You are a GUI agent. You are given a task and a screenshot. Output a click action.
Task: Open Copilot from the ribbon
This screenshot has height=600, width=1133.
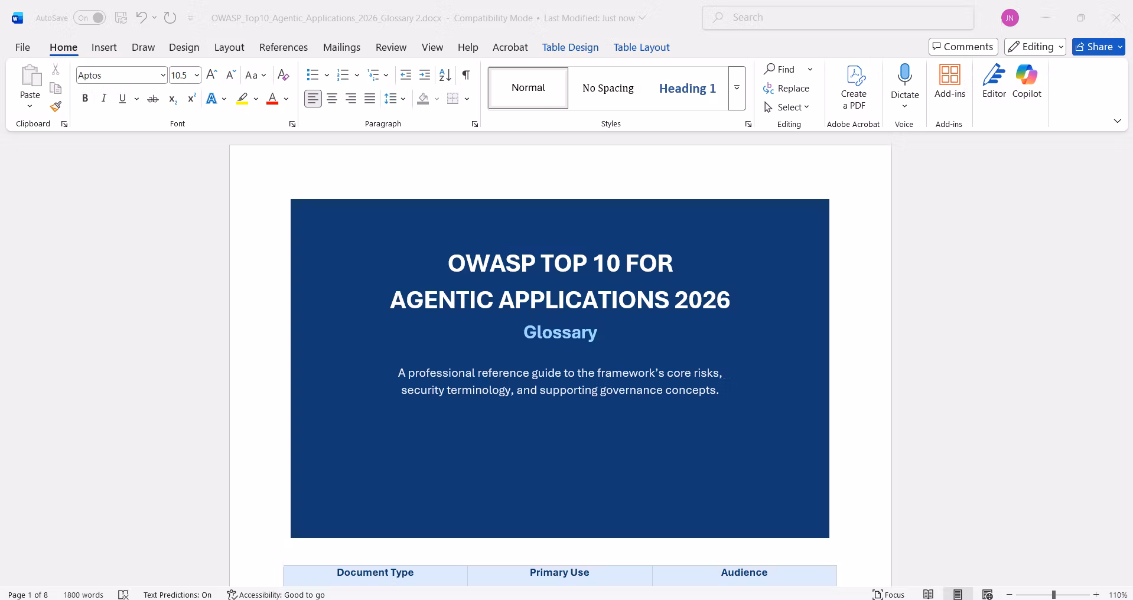1027,81
